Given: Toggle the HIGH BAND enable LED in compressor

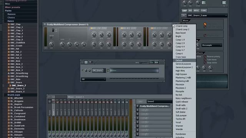Looking at the screenshot, I should pyautogui.click(x=152, y=28).
